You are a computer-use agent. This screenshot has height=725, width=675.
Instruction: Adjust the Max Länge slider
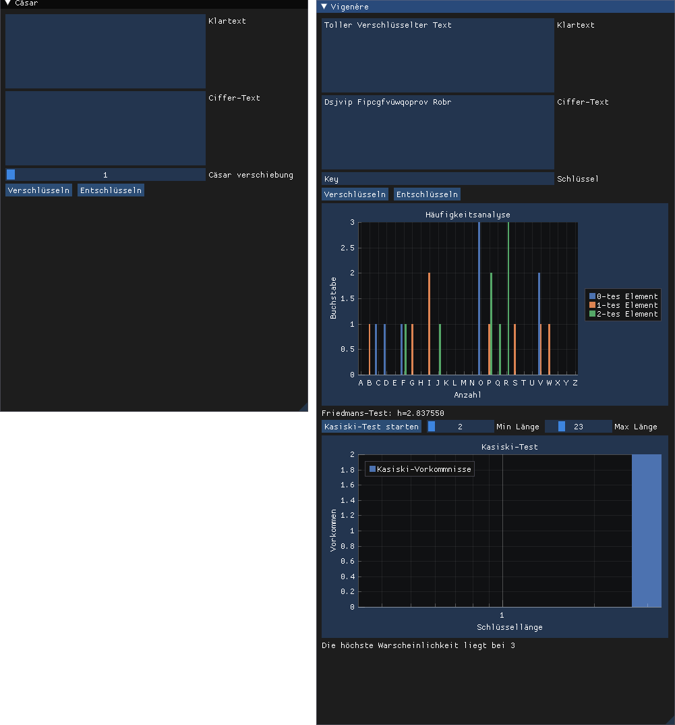coord(579,427)
